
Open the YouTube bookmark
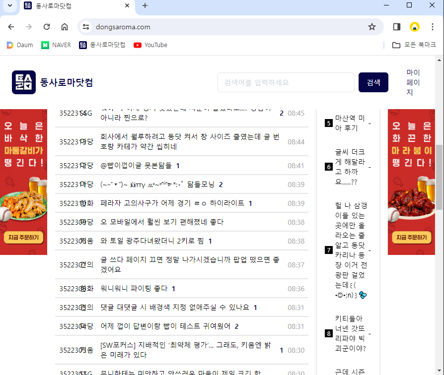click(x=150, y=45)
